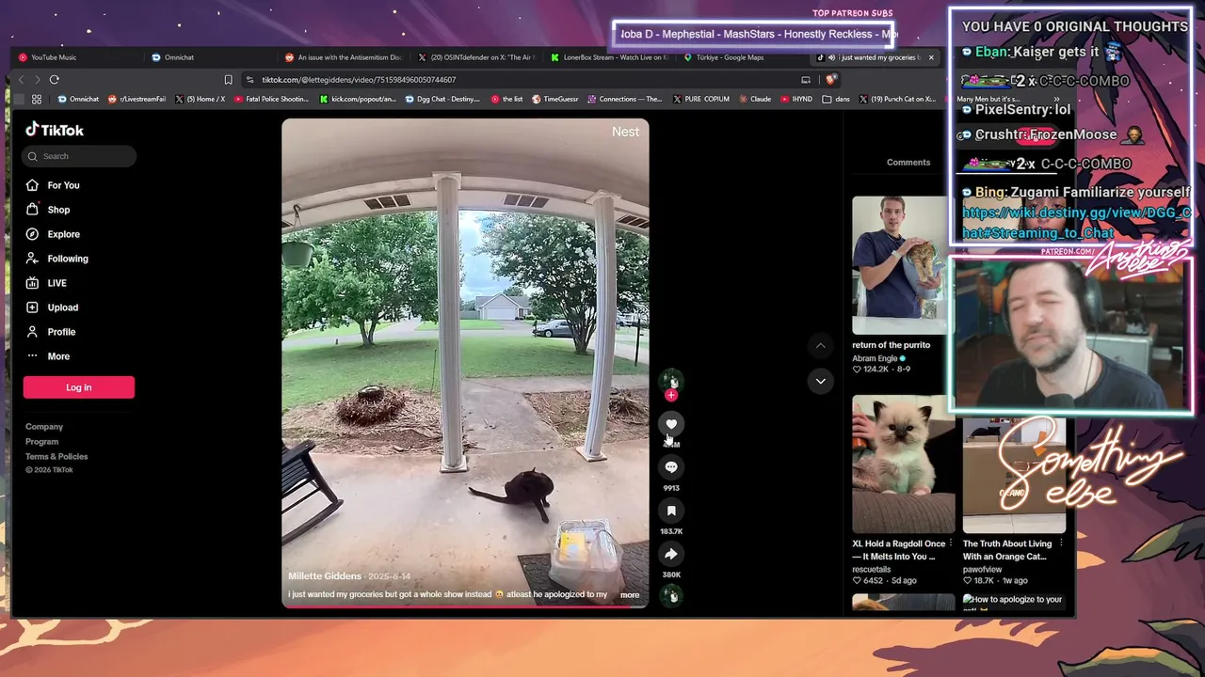Click the browser forward arrow
This screenshot has height=677, width=1205.
click(38, 80)
